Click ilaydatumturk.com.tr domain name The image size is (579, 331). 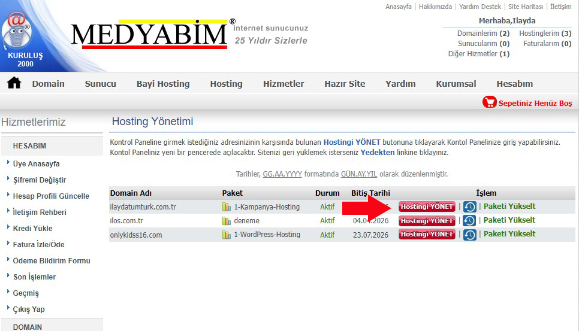point(143,207)
